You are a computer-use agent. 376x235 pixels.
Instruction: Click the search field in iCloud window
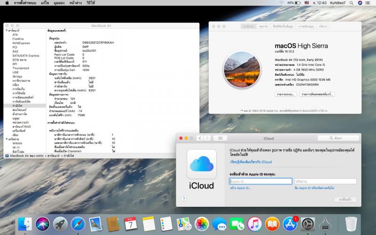[337, 138]
